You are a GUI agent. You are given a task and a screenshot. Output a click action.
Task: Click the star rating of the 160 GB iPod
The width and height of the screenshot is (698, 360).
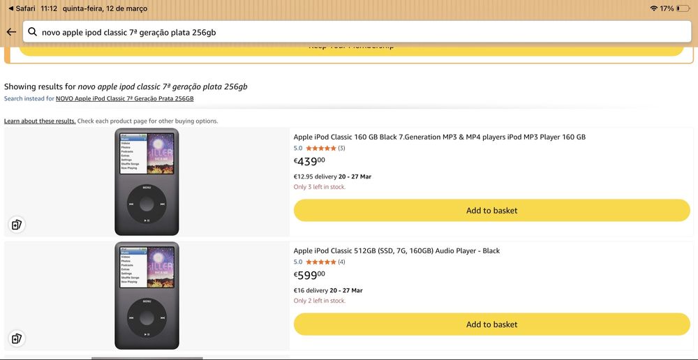[x=320, y=148]
